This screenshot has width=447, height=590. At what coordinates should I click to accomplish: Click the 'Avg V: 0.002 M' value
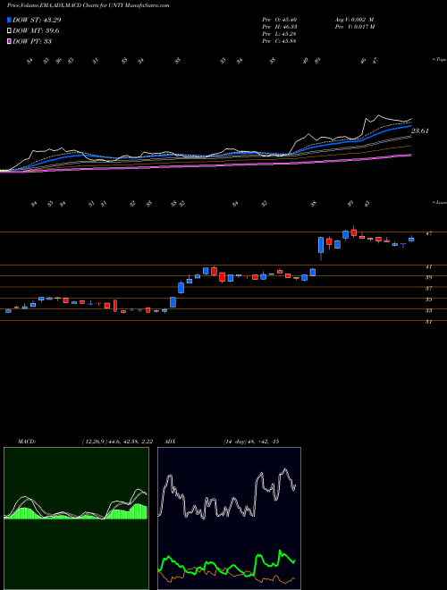click(354, 20)
